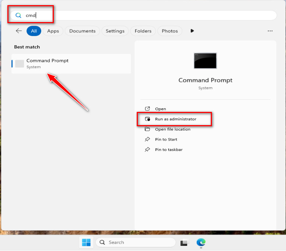Switch to the Photos filter
This screenshot has width=286, height=251.
(x=170, y=31)
